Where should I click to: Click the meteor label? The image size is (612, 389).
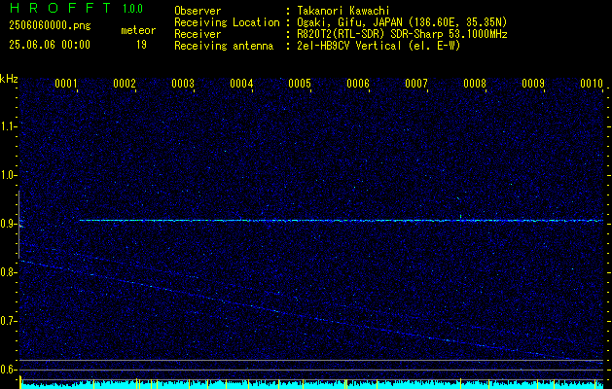click(138, 30)
